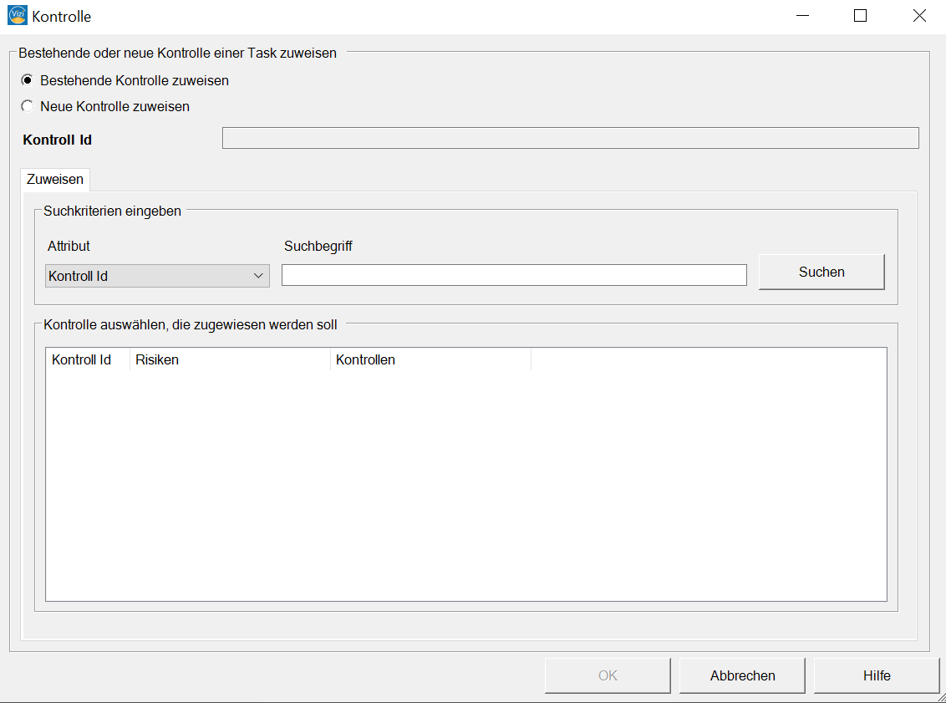Open Hilfe for this dialog
946x703 pixels.
point(877,675)
